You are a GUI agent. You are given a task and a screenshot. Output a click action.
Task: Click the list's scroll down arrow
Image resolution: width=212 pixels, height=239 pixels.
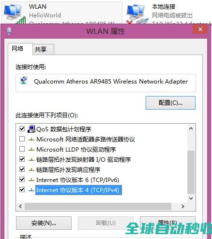191,198
